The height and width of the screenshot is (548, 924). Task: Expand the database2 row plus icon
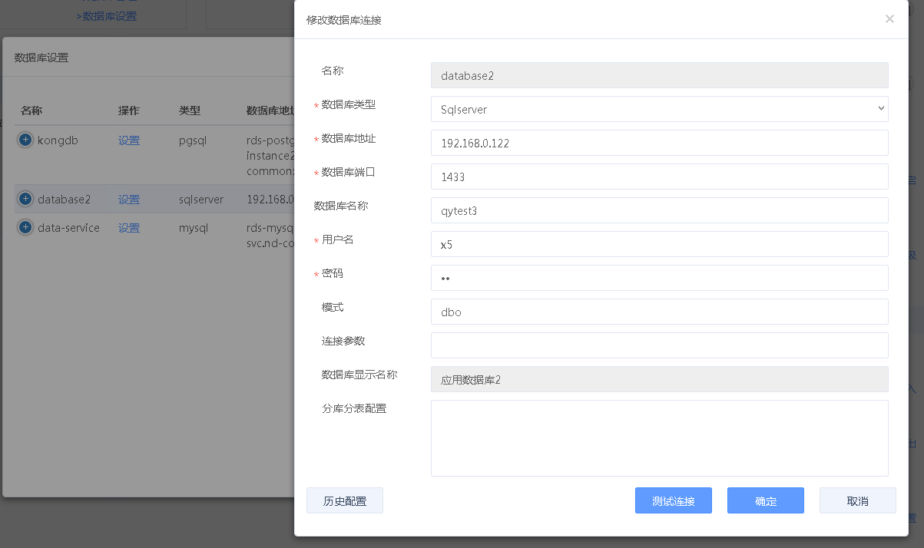pyautogui.click(x=25, y=199)
